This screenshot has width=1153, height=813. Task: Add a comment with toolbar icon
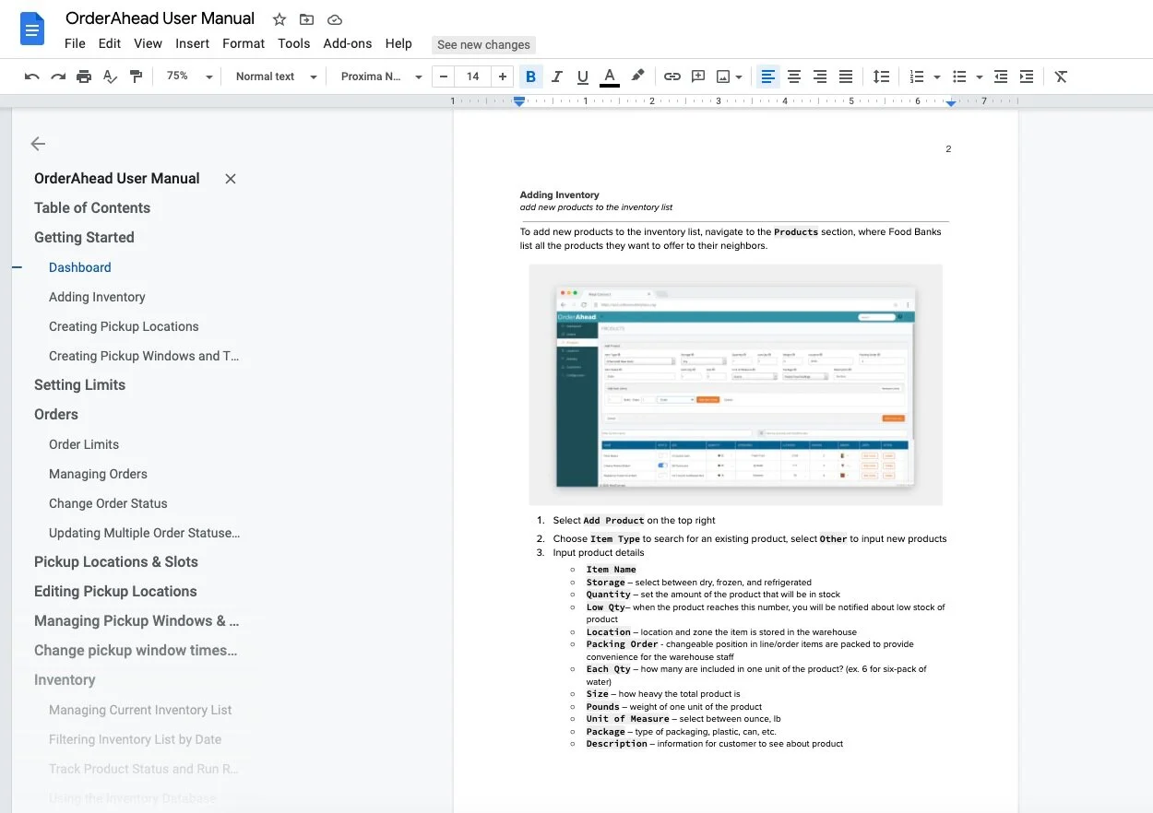[x=698, y=77]
